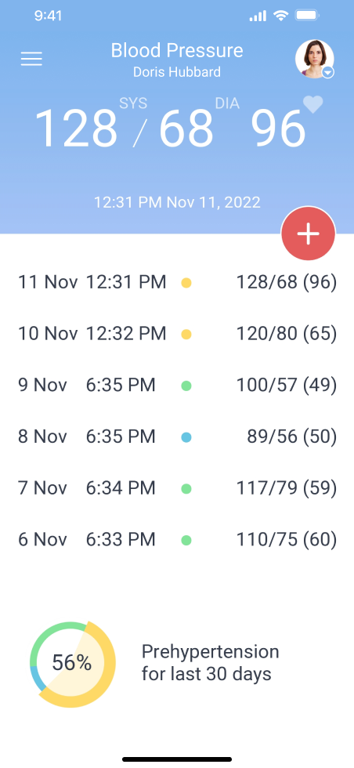Tap the 128 systolic value

pyautogui.click(x=75, y=129)
